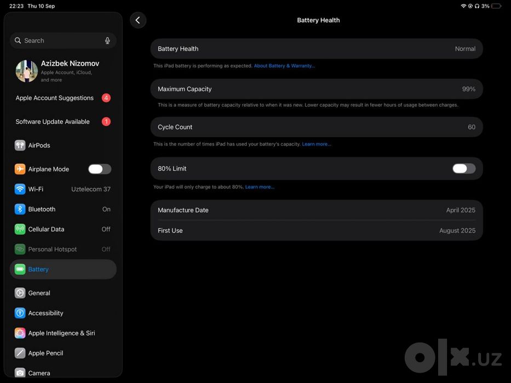Open Learn more under Cycle Count
511x383 pixels.
pos(317,144)
